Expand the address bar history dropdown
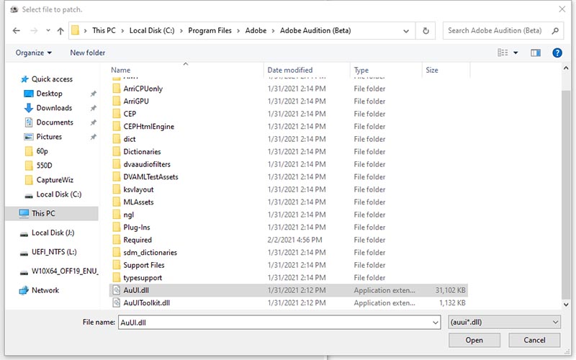 point(406,31)
